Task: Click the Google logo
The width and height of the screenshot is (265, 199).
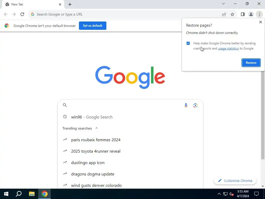Action: 130,77
